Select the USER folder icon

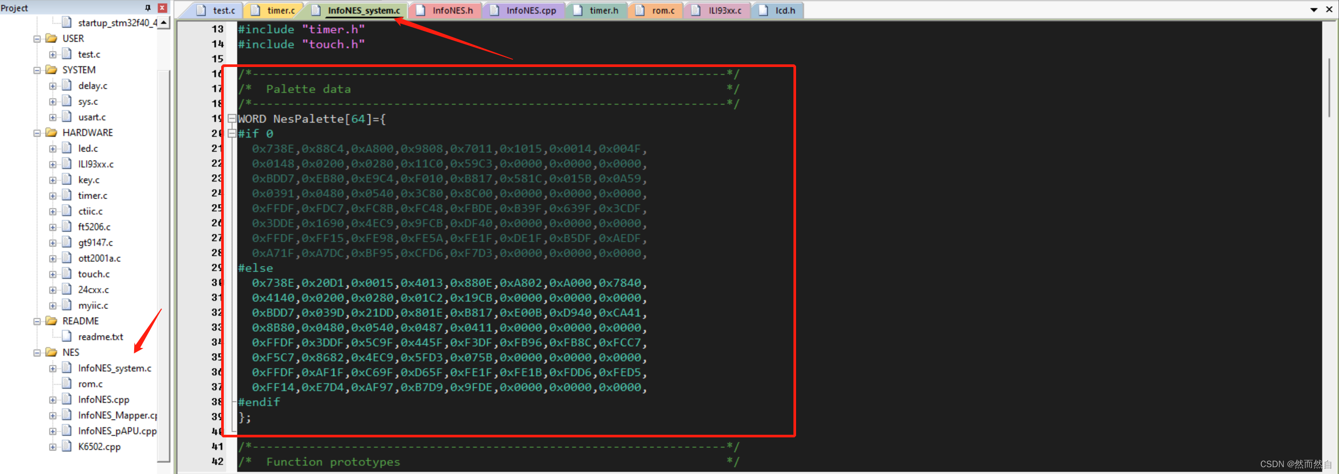pyautogui.click(x=51, y=38)
